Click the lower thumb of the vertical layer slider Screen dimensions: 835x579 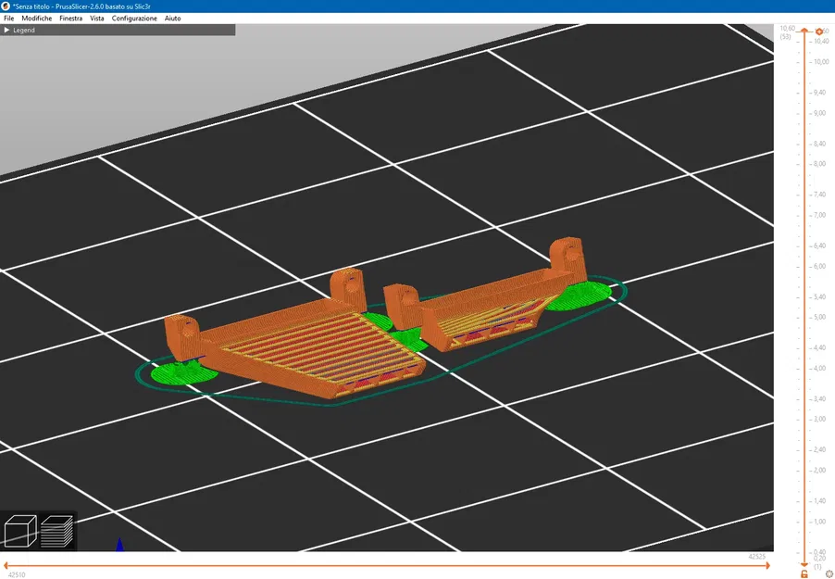(804, 563)
